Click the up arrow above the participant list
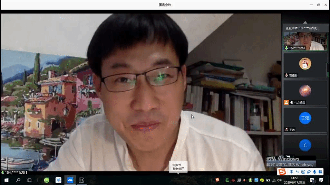 pyautogui.click(x=305, y=22)
